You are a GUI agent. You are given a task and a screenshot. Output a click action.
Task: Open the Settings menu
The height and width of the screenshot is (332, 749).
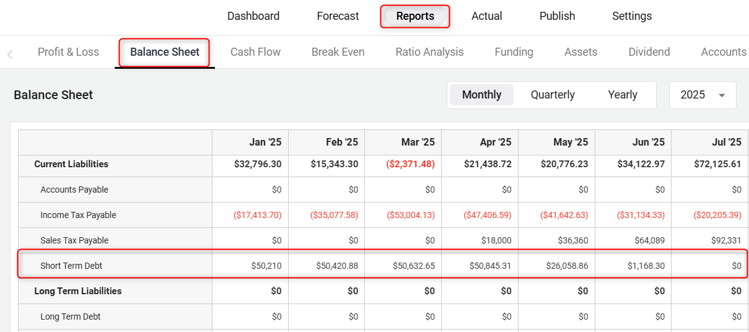pos(632,16)
